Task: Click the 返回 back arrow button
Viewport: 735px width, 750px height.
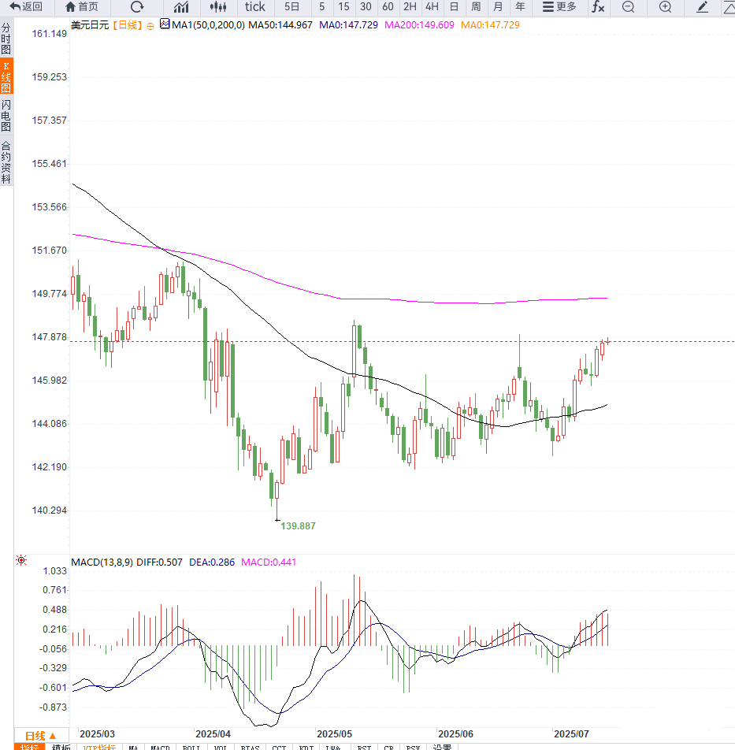Action: pos(26,6)
